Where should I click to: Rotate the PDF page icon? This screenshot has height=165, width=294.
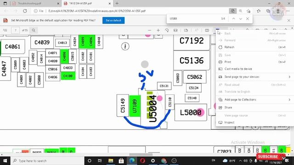(x=167, y=30)
